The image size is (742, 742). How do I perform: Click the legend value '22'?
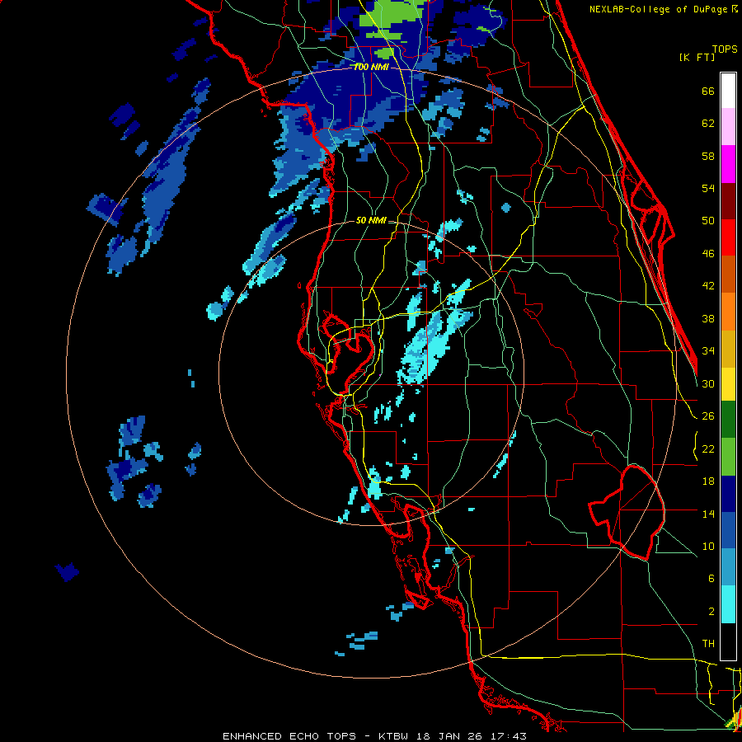[x=708, y=449]
